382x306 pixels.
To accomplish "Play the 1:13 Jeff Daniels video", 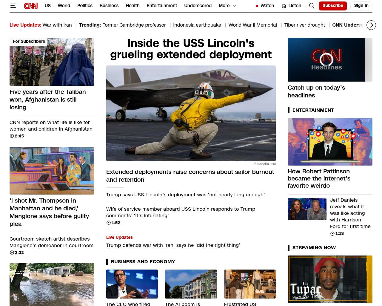I will click(x=337, y=233).
